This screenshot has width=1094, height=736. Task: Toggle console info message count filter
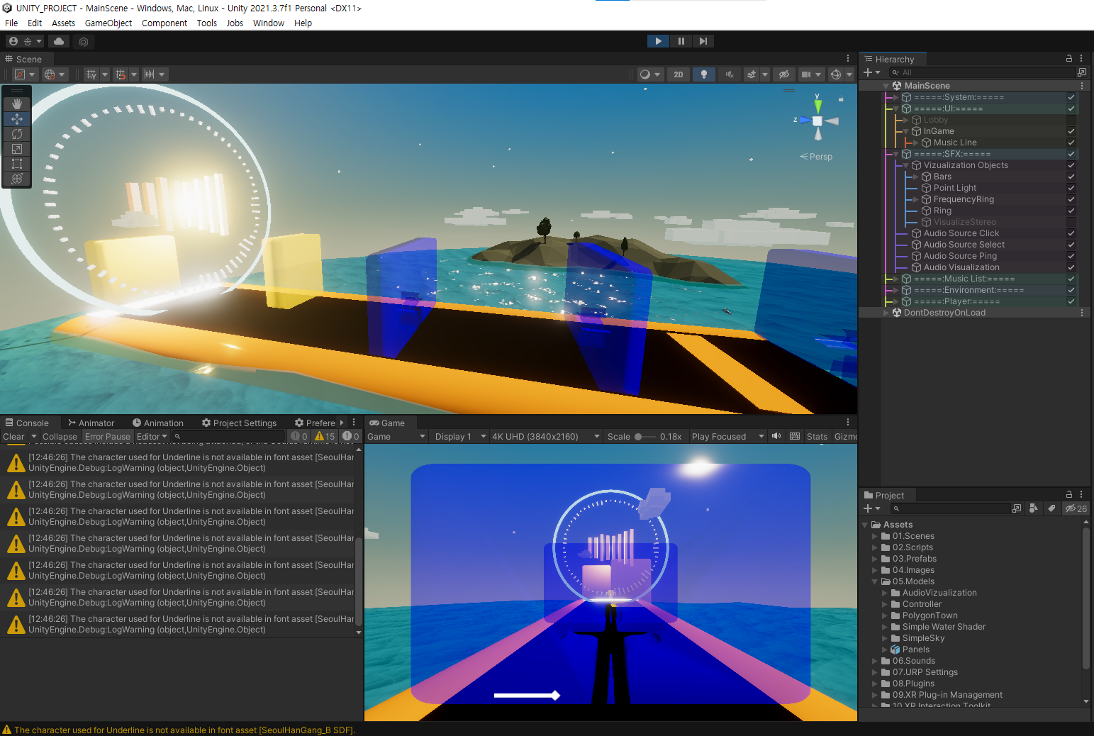299,436
